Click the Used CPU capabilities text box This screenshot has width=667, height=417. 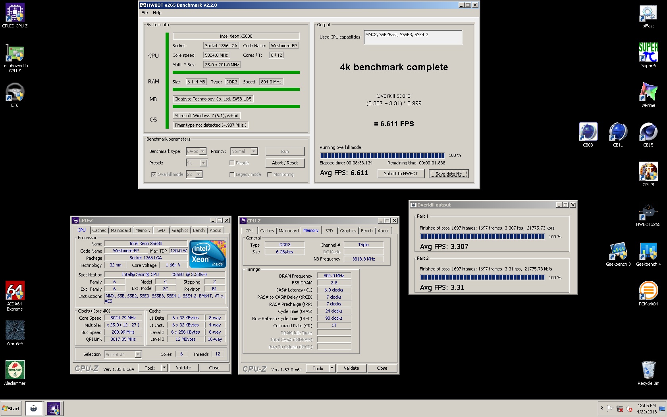(x=413, y=37)
